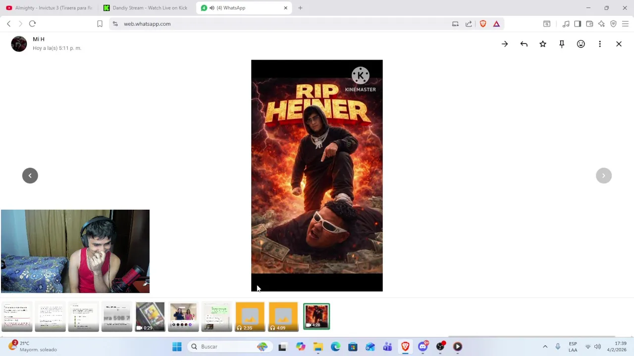
Task: Open the 2:35 audio thumbnail
Action: pos(250,316)
